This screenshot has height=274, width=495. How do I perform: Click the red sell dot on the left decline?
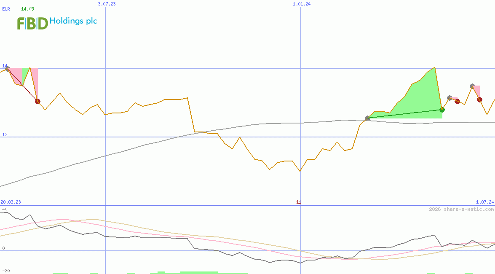37,102
